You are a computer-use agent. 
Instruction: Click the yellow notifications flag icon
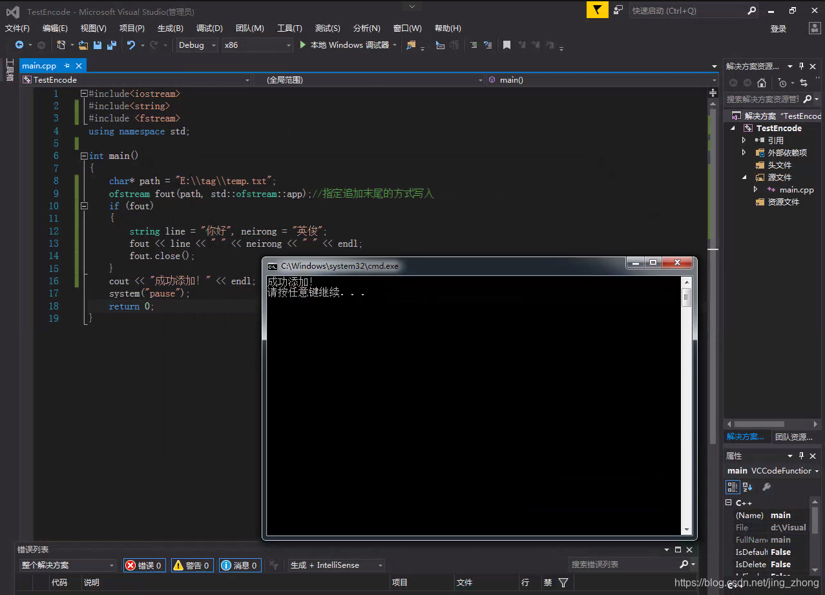[x=598, y=10]
